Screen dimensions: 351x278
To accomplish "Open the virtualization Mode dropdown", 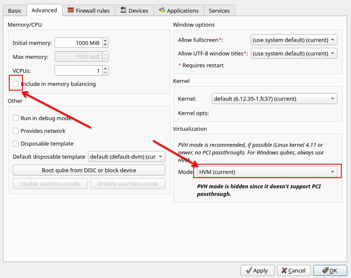I will (267, 172).
